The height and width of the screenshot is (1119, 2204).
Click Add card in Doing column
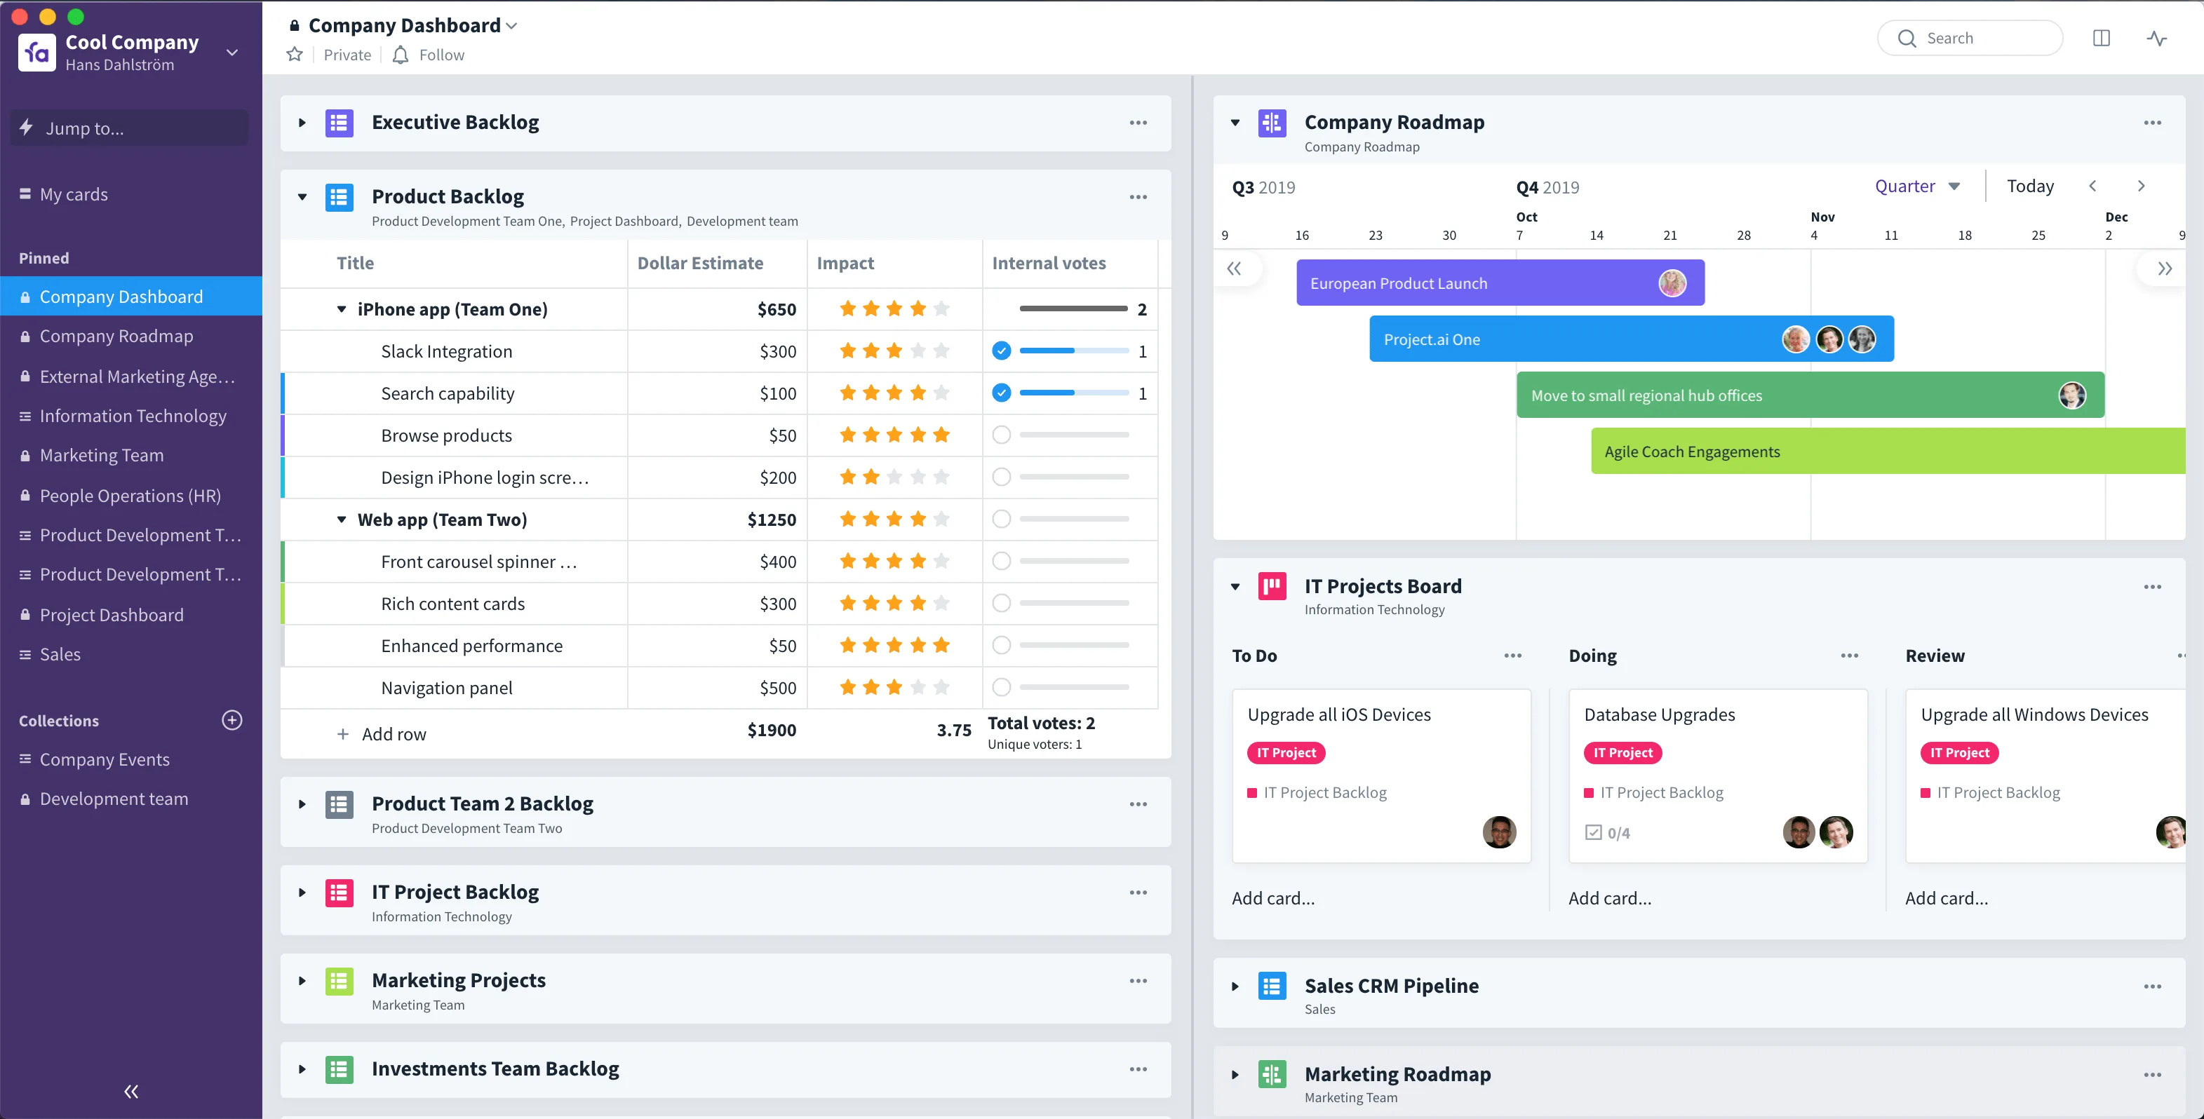click(x=1609, y=898)
